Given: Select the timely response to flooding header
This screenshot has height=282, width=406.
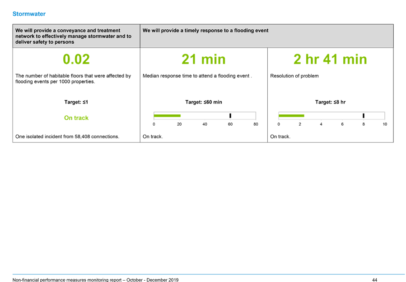Looking at the screenshot, I should pos(267,36).
